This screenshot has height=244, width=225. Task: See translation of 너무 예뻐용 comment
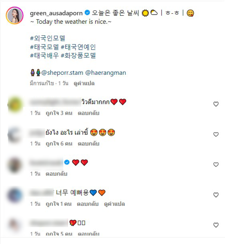[x=114, y=204]
